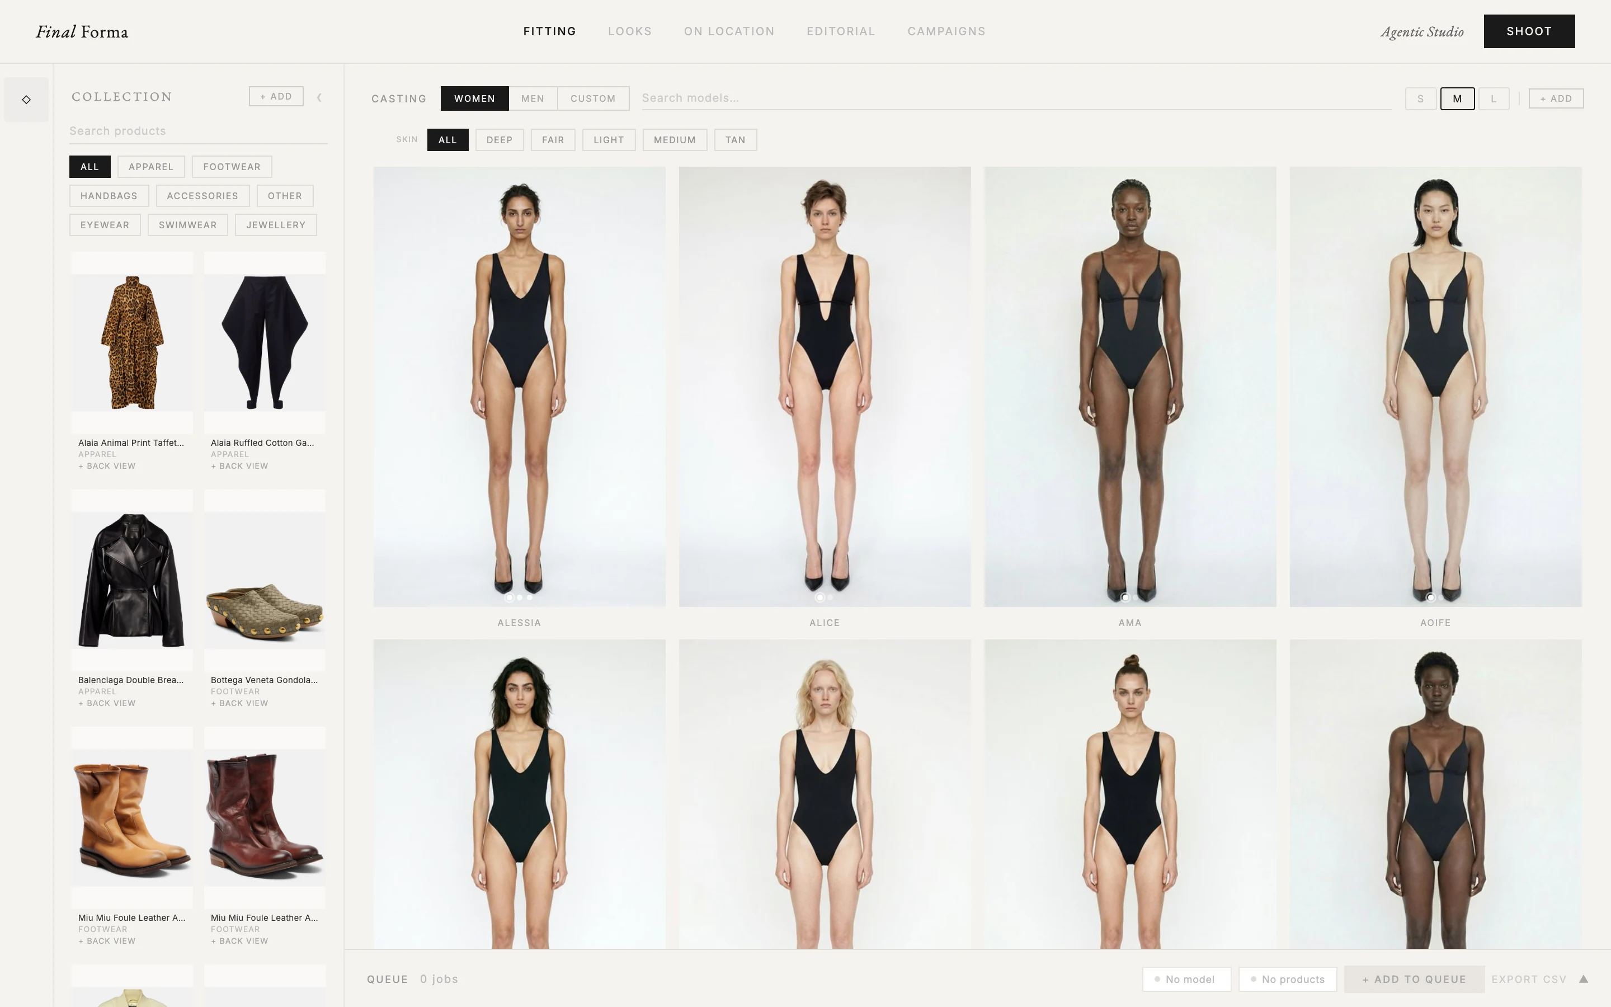This screenshot has height=1007, width=1611.
Task: Select the burgundy Miu Miu Foule Leather boots
Action: pyautogui.click(x=265, y=818)
